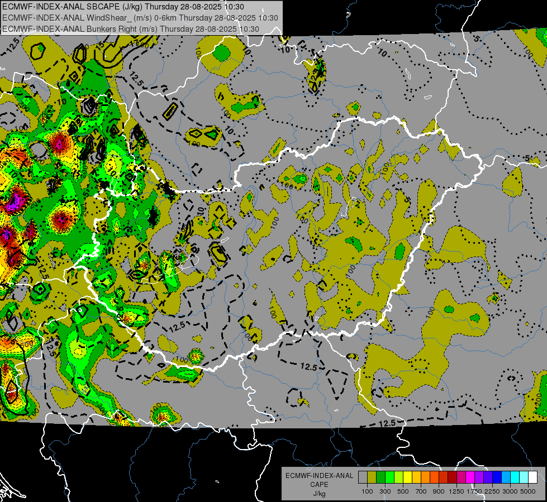Click the legend value 700
The width and height of the screenshot is (547, 502).
pyautogui.click(x=421, y=491)
